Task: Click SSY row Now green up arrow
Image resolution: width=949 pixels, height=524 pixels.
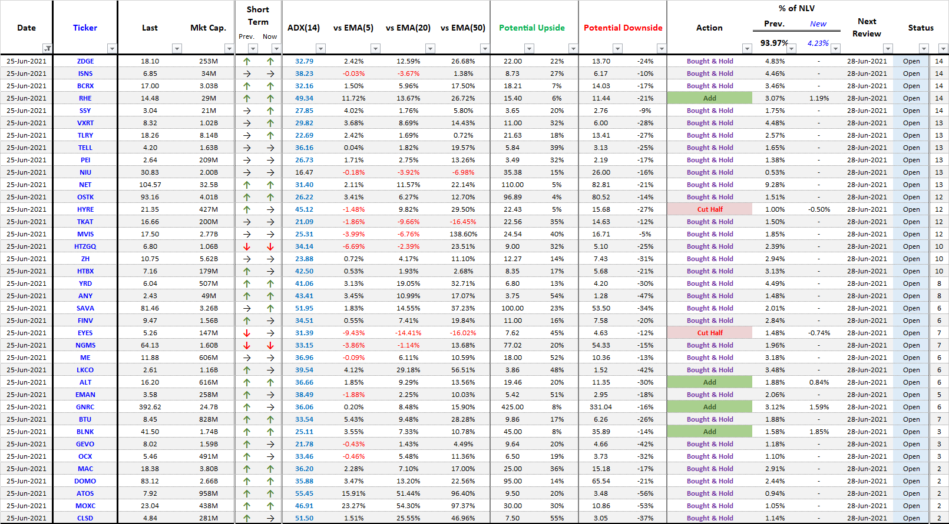Action: click(x=270, y=111)
